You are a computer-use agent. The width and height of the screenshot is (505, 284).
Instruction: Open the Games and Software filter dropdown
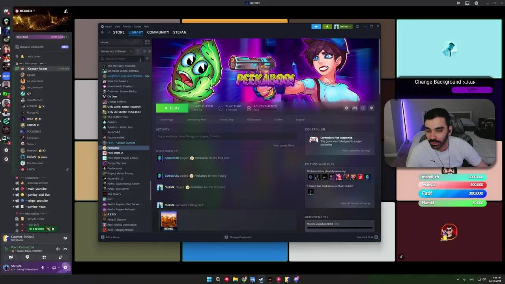click(x=116, y=51)
